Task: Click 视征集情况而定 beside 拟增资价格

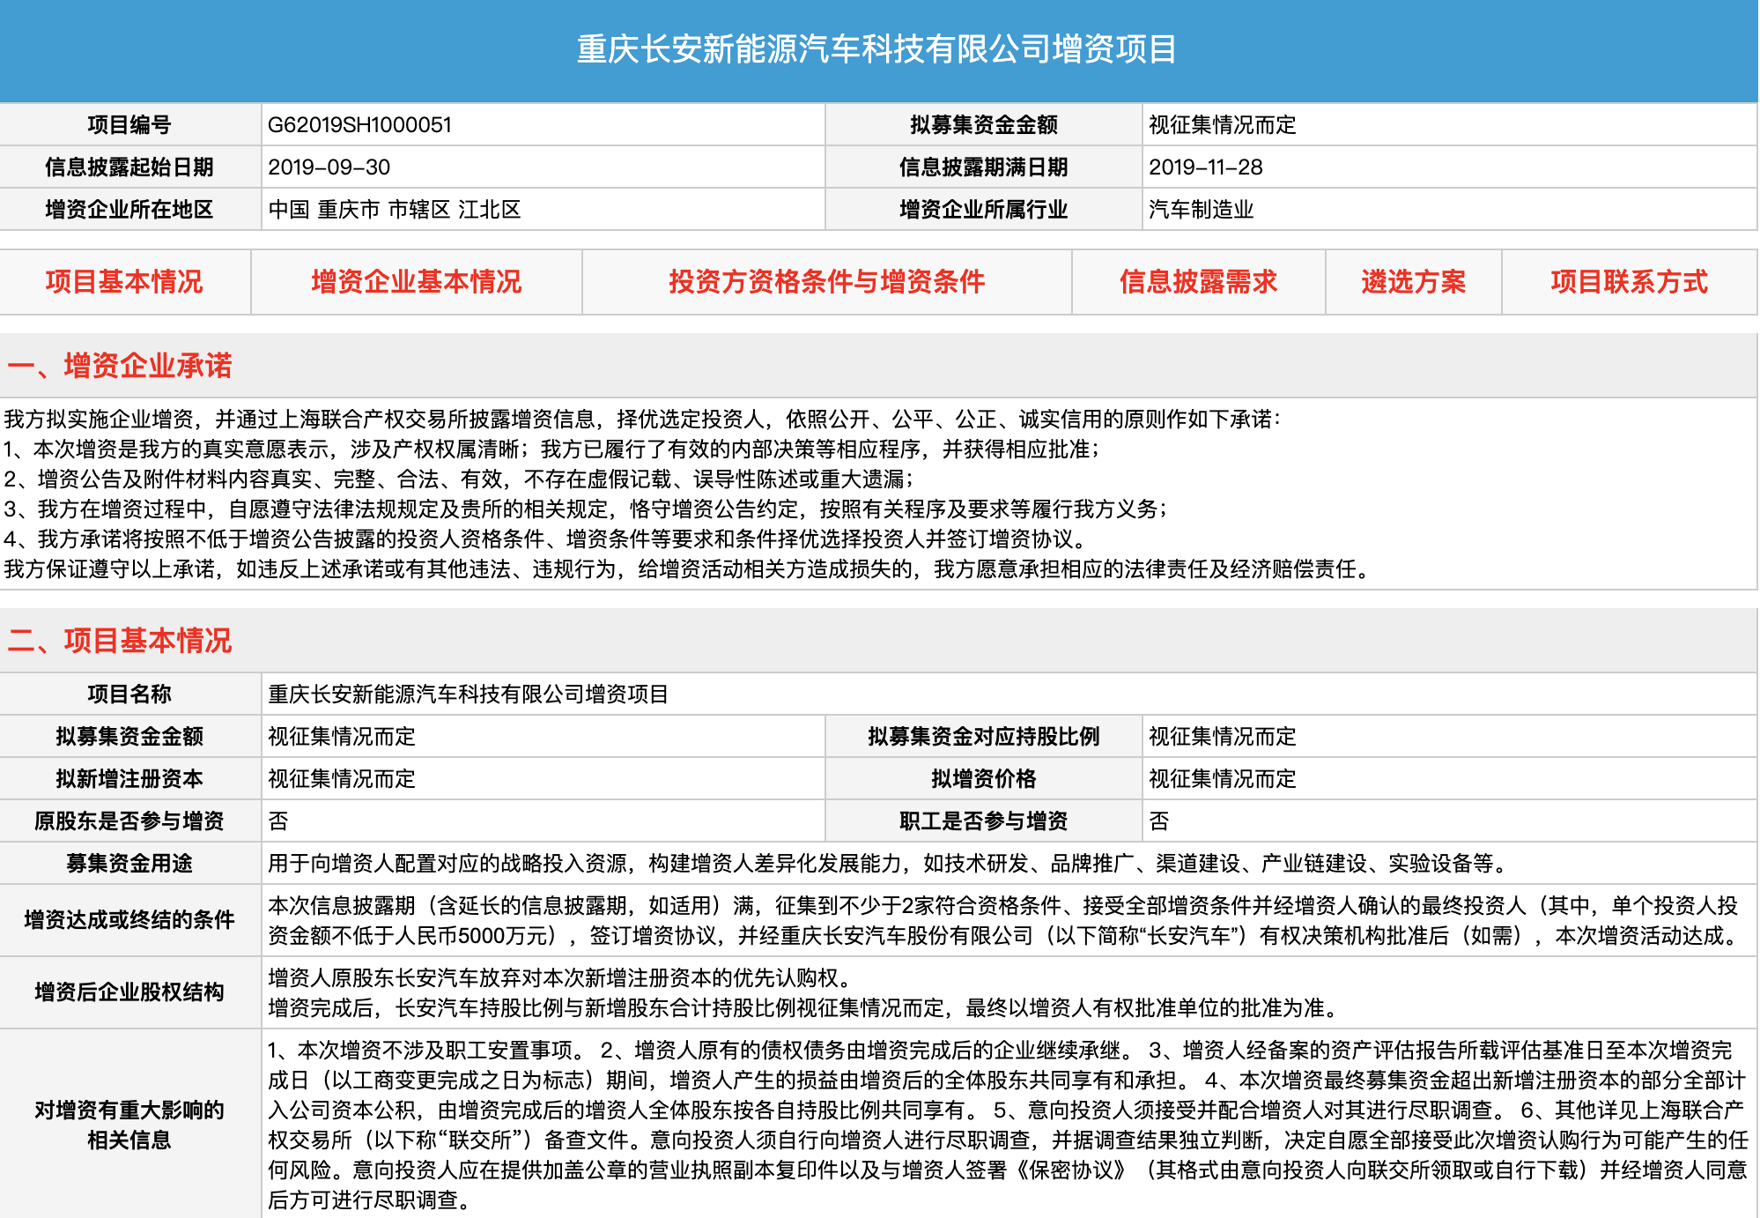Action: coord(1223,779)
